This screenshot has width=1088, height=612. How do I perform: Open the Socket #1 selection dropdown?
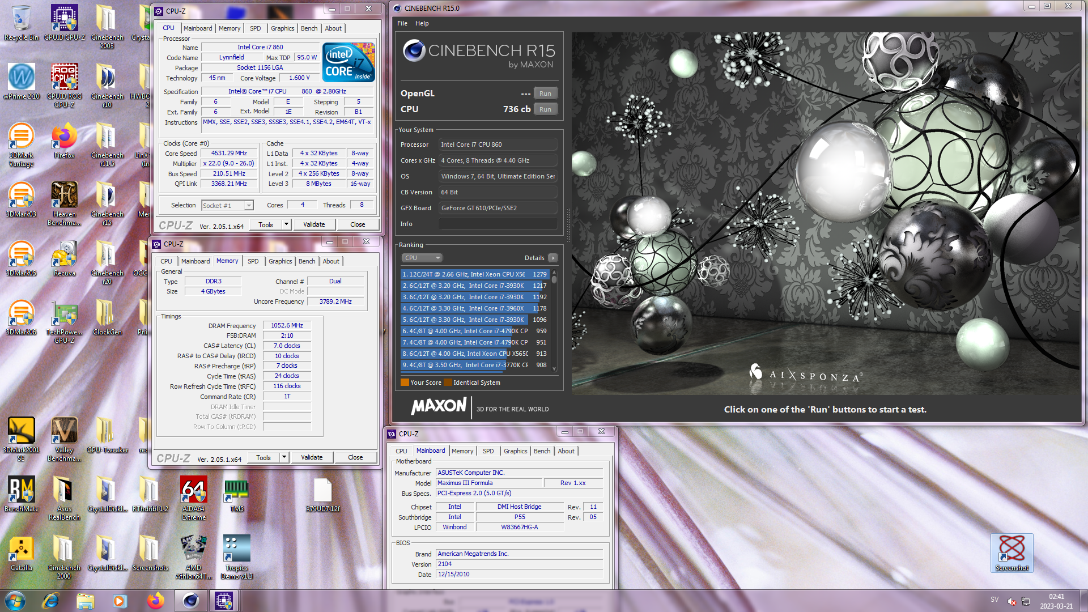coord(227,205)
